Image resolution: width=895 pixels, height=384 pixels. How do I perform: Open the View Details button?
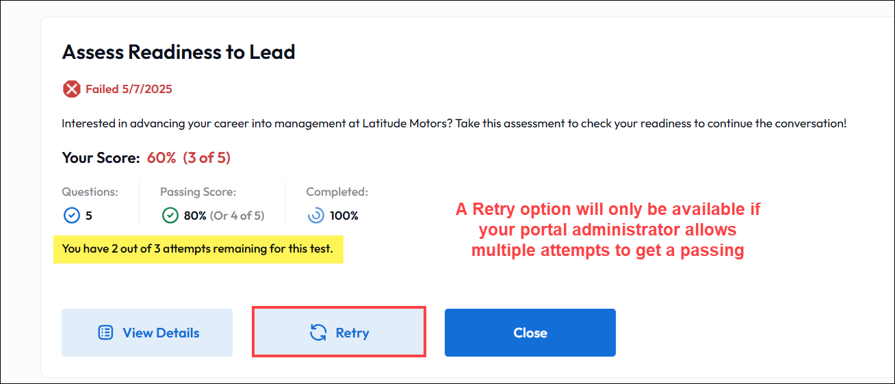147,333
